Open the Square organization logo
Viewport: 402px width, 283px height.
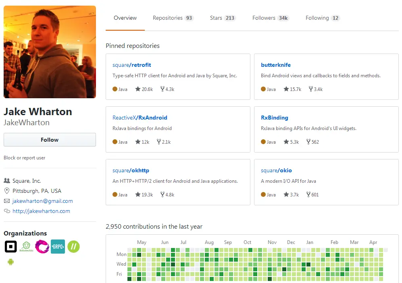[x=11, y=247]
